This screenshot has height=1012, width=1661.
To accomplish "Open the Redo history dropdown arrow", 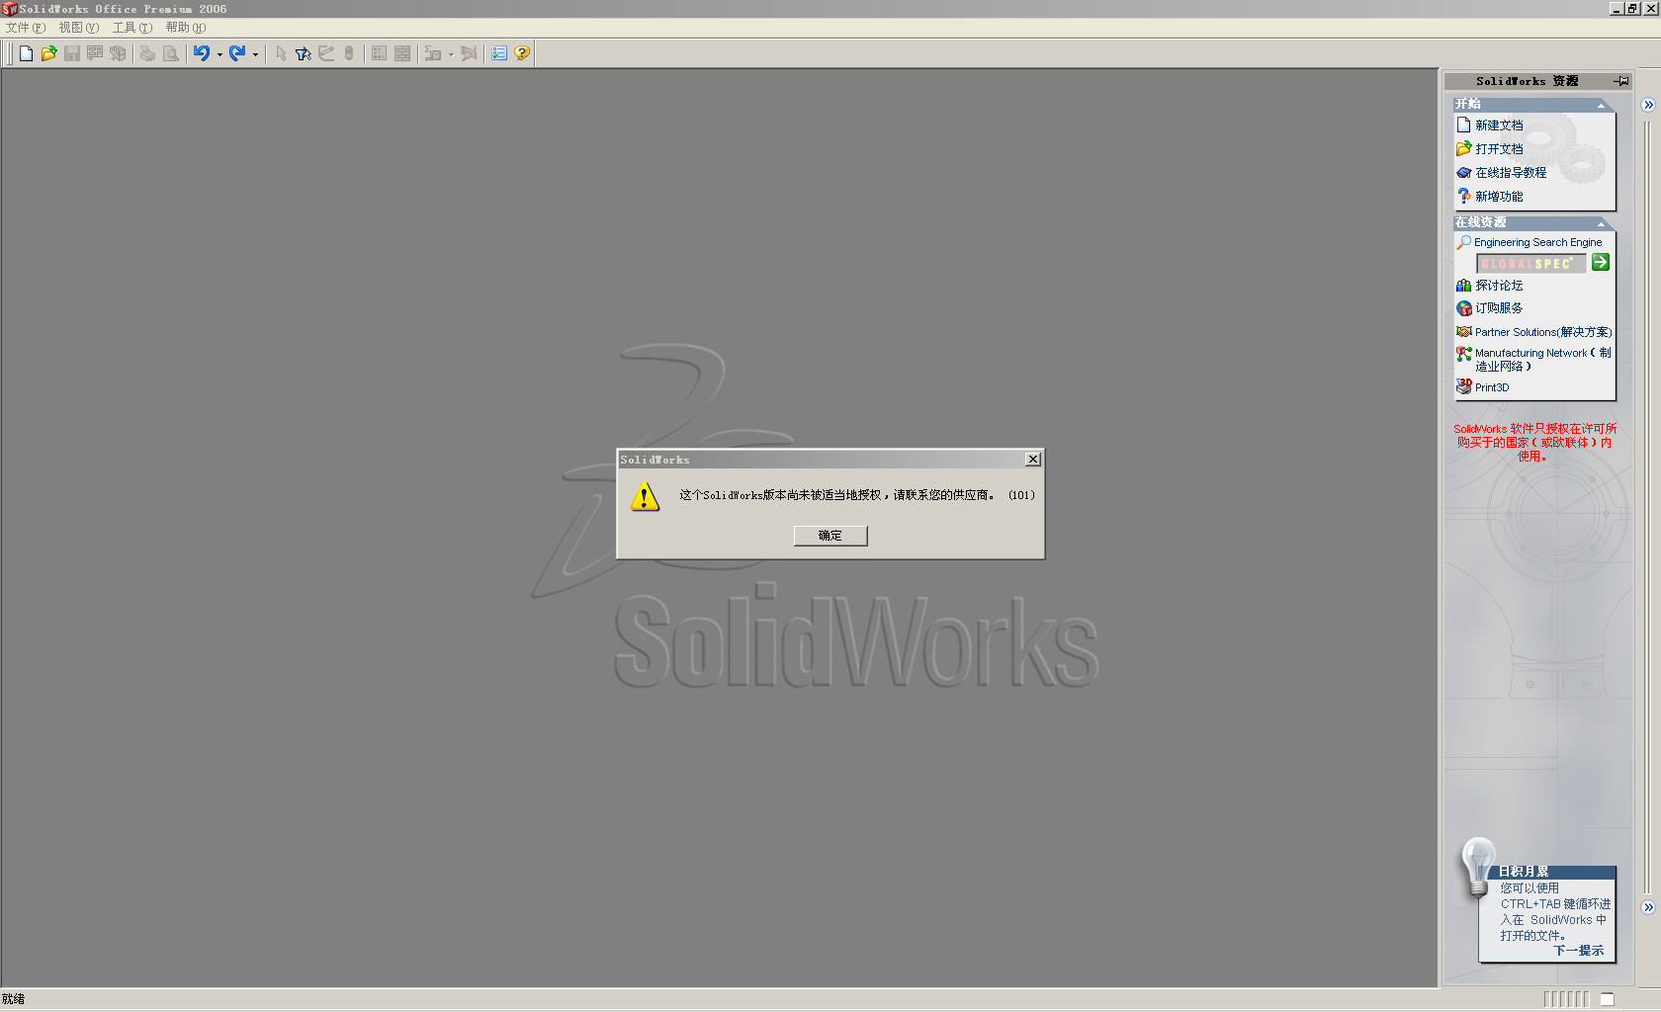I will coord(255,54).
